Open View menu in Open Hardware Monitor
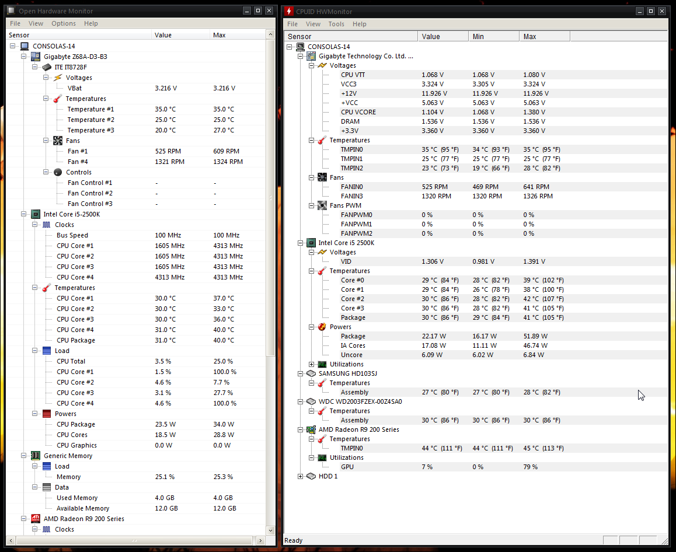 36,23
